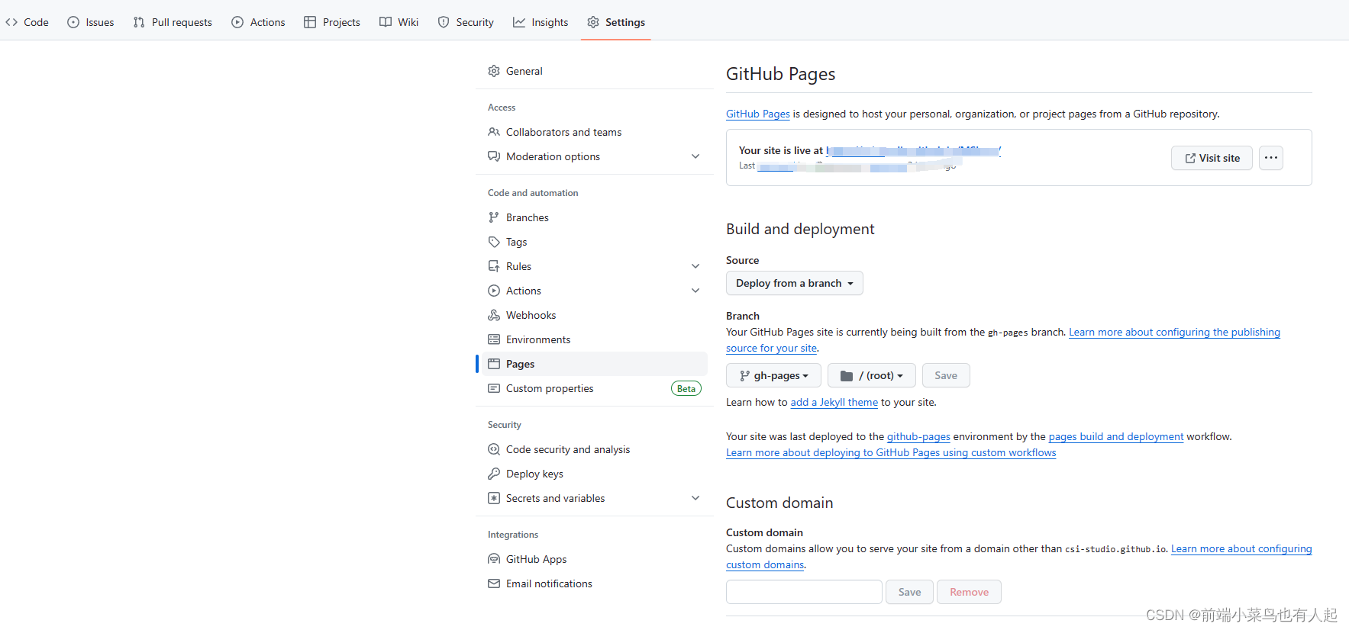
Task: Click the Remove custom domain button
Action: 969,592
